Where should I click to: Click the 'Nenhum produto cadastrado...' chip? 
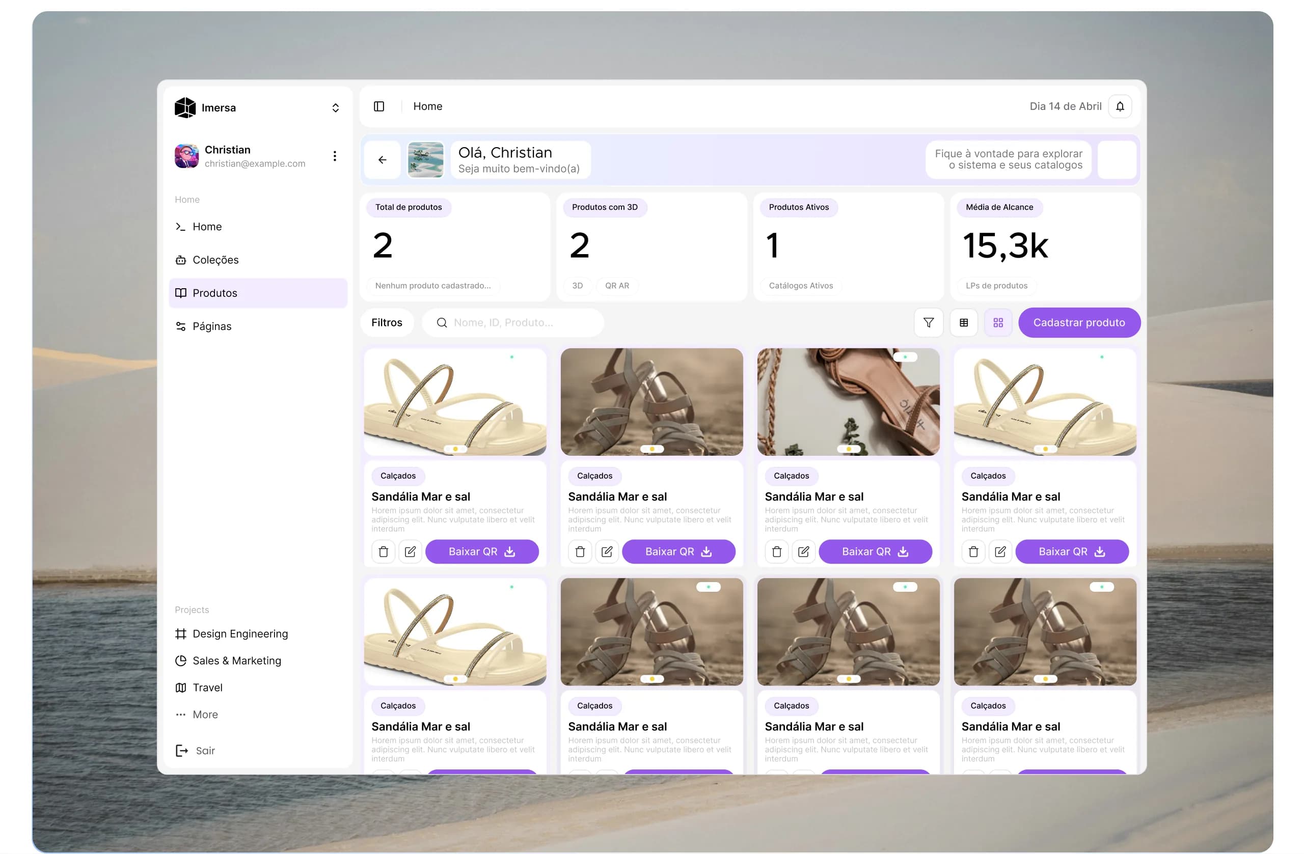click(x=433, y=285)
